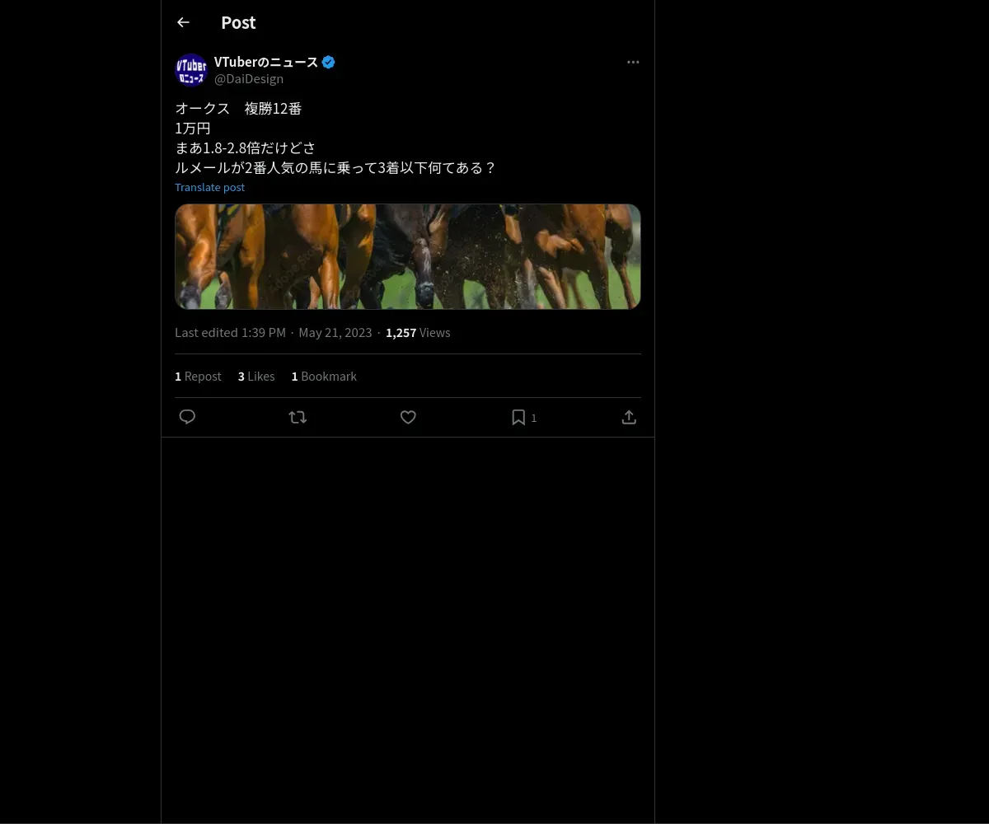Viewport: 989px width, 824px height.
Task: View the 1 Repost list
Action: point(198,377)
